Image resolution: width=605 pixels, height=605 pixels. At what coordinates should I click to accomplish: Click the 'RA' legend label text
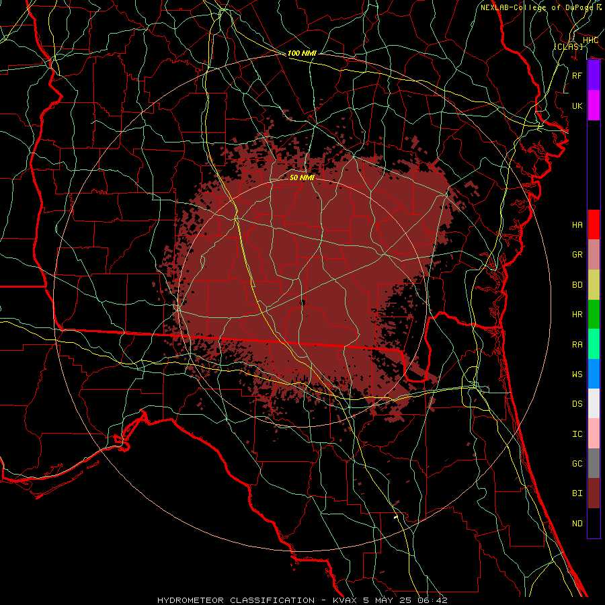(x=577, y=345)
